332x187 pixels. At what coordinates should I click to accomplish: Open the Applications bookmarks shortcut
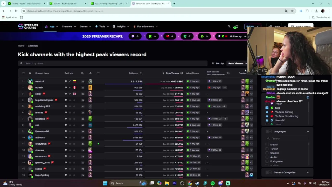(x=10, y=17)
